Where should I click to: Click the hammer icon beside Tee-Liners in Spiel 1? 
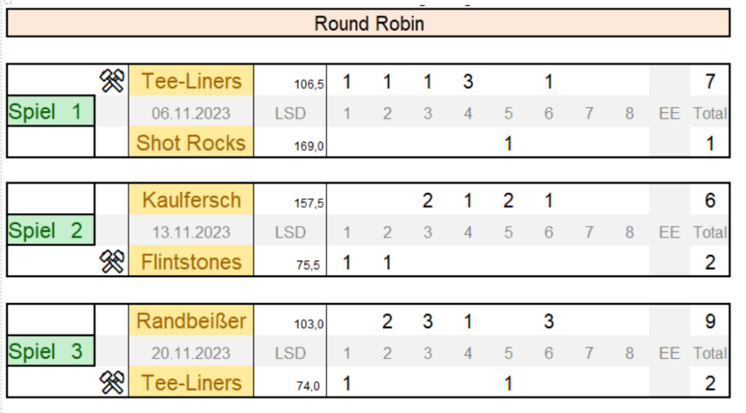111,81
